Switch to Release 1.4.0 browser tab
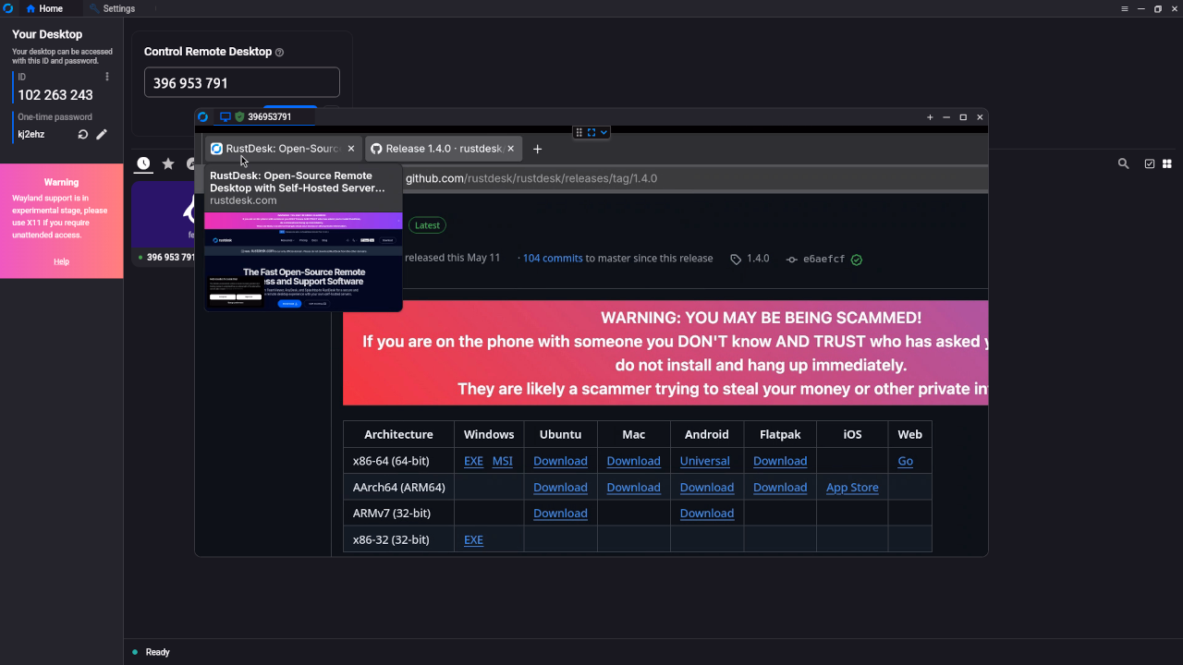The height and width of the screenshot is (665, 1183). [x=444, y=149]
